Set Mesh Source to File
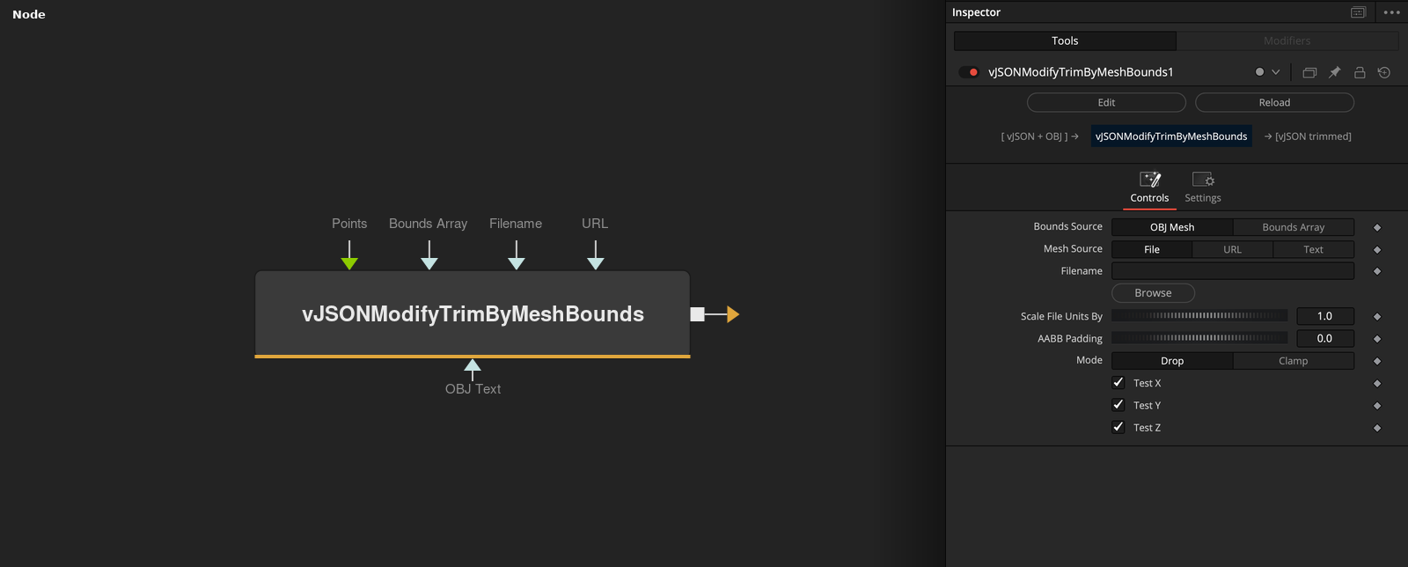1408x567 pixels. point(1152,250)
